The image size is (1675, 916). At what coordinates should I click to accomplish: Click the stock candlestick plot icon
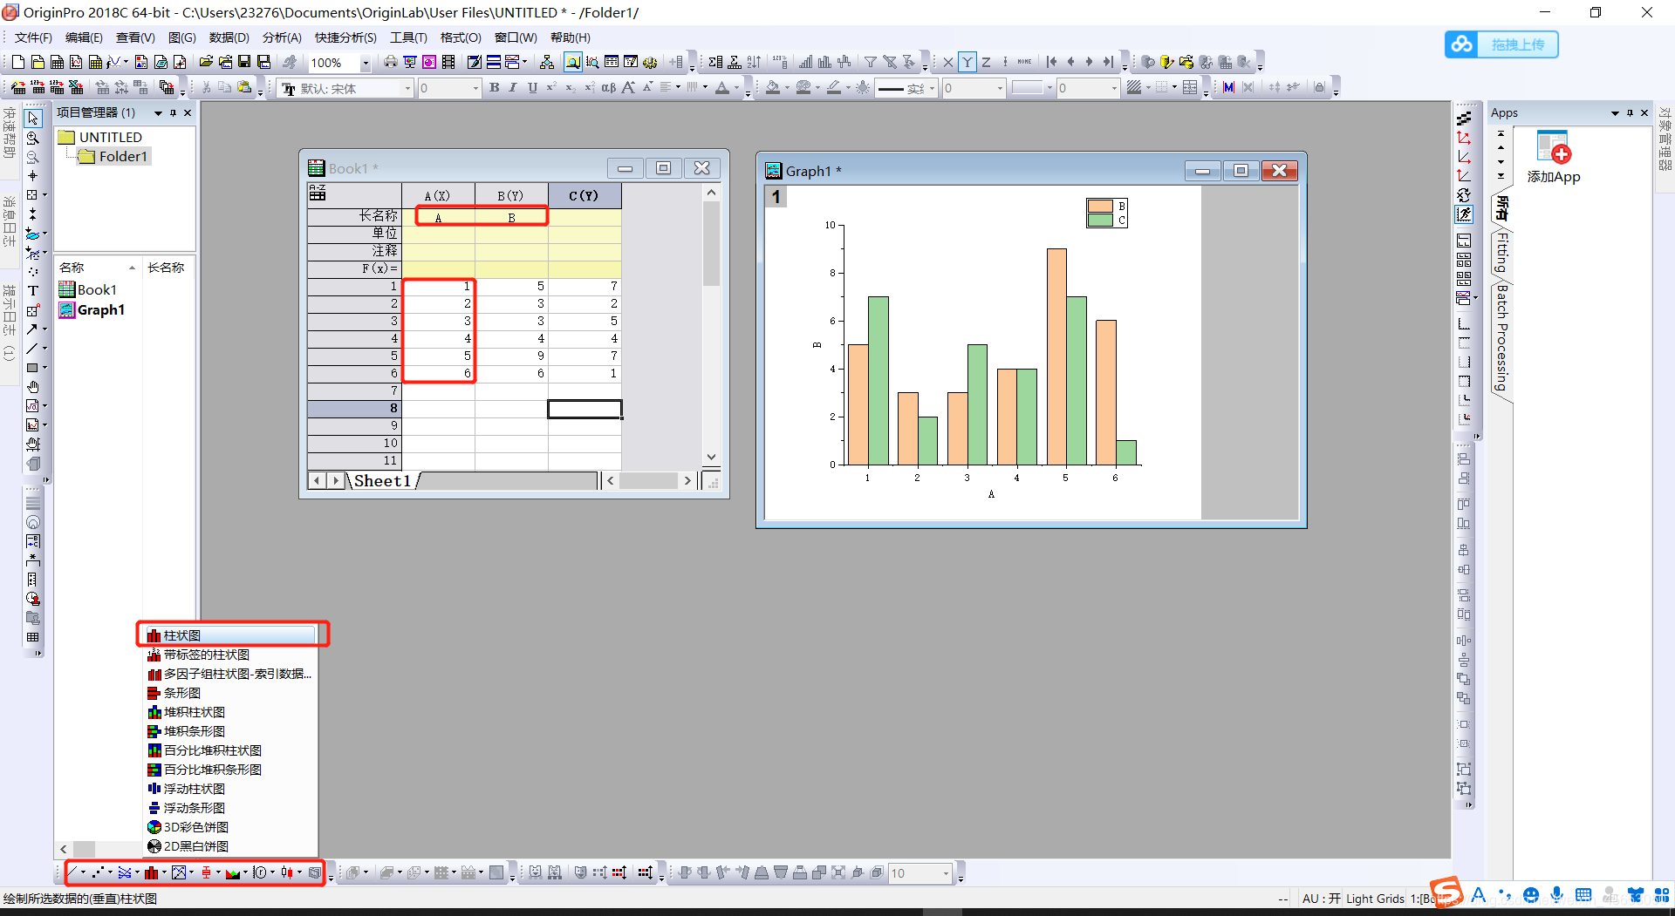coord(287,872)
